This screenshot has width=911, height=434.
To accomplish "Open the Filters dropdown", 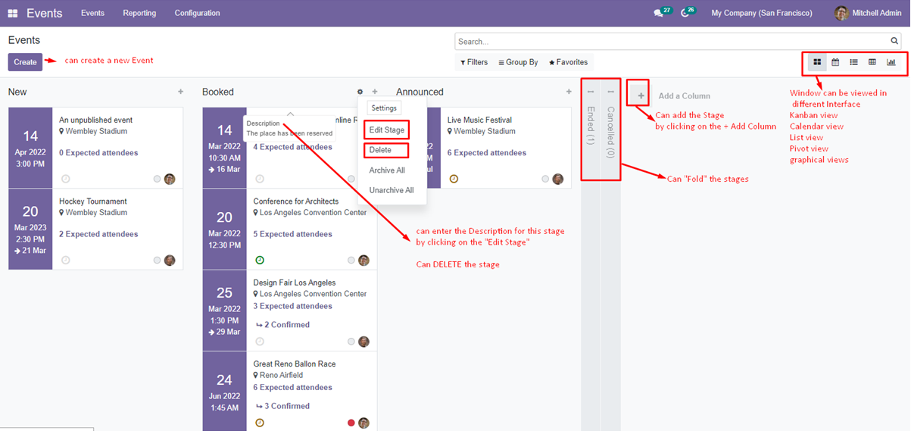I will tap(474, 62).
